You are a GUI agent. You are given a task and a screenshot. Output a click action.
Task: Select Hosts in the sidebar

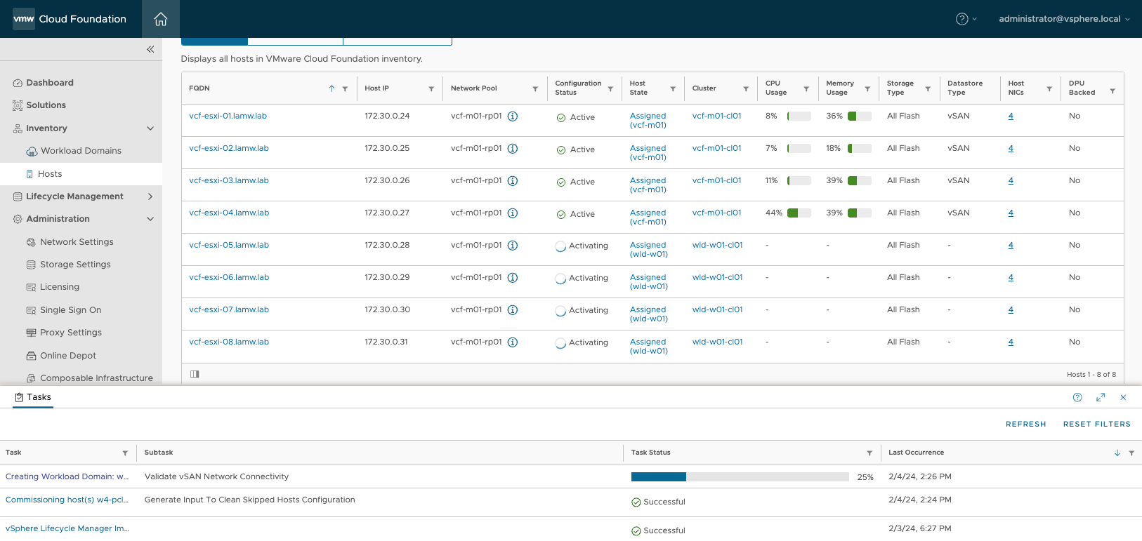(50, 174)
